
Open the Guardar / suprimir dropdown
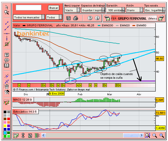click(93, 10)
